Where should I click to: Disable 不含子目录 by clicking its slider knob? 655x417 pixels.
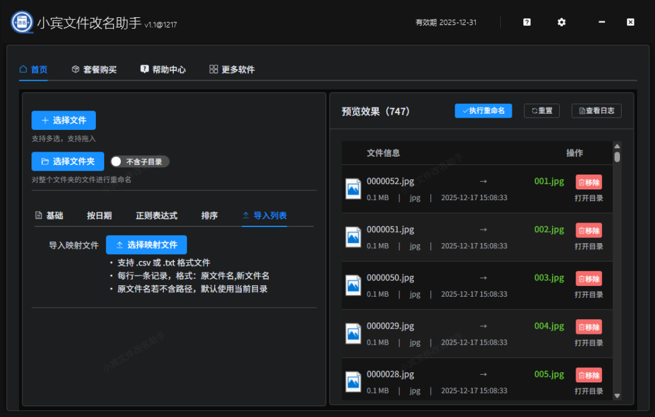pyautogui.click(x=117, y=161)
